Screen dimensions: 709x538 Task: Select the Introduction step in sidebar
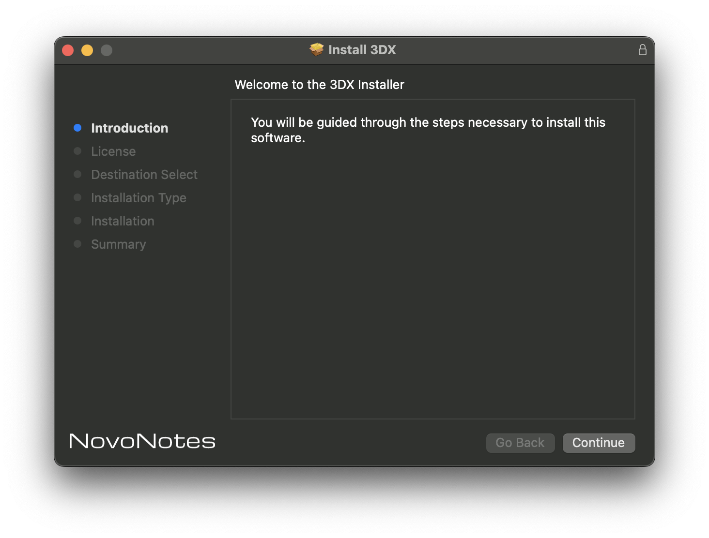click(x=129, y=128)
